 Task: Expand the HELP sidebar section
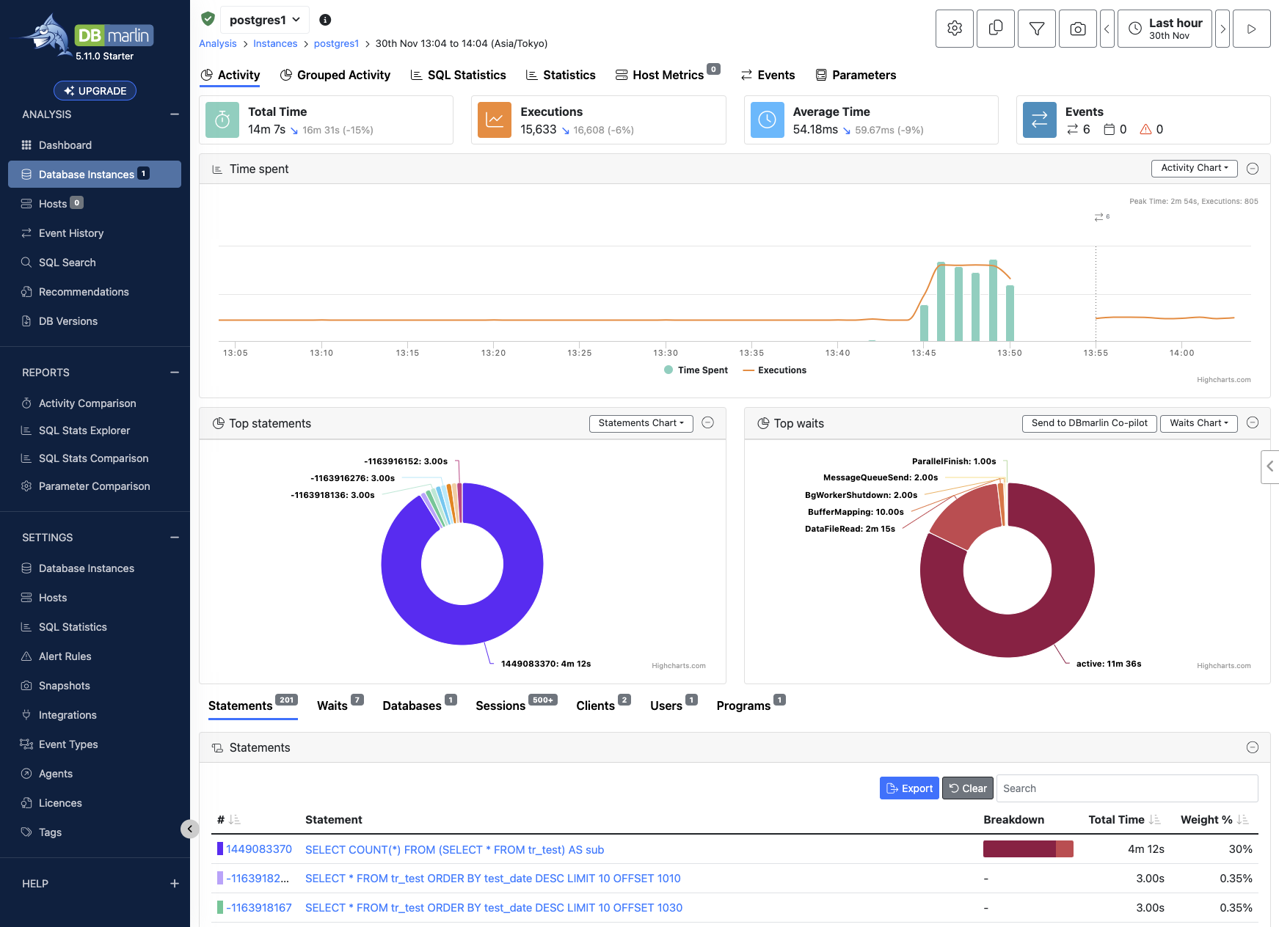(x=175, y=884)
